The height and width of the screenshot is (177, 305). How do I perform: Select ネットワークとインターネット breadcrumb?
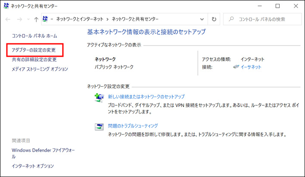tap(80, 19)
